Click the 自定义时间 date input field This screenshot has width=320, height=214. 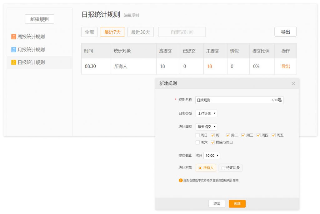pos(182,32)
